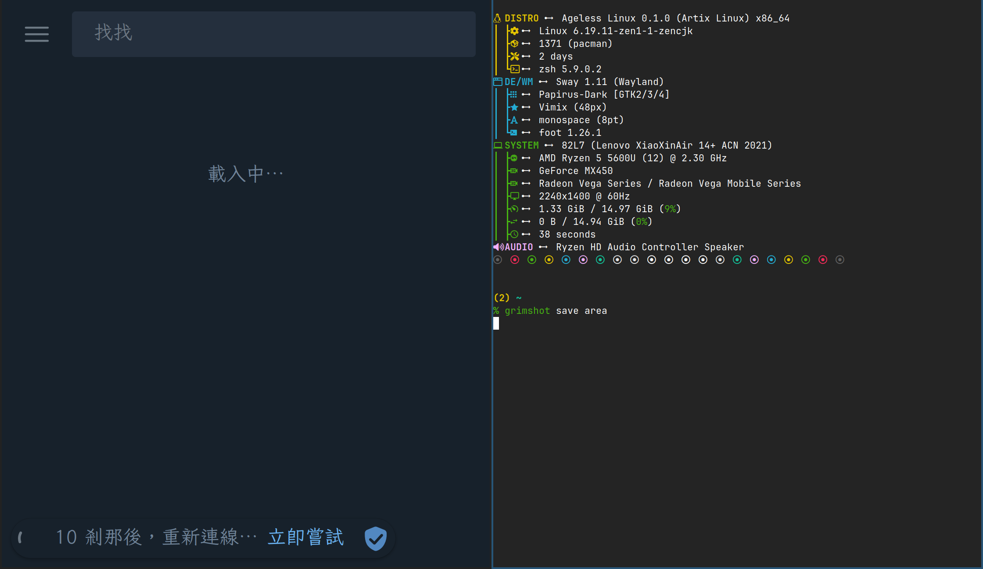Click the memory icon beside 1.33 GiB / 14.97 GiB
Image resolution: width=983 pixels, height=569 pixels.
coord(513,209)
